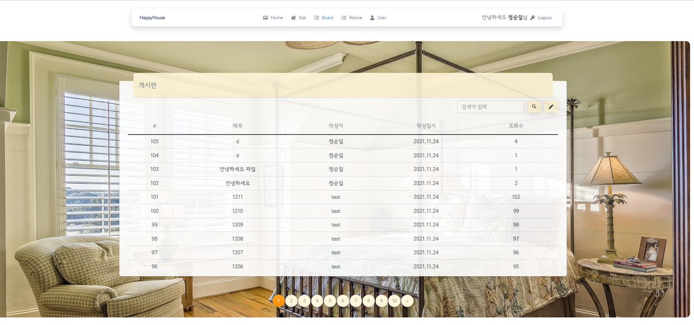Click the key icon beside Logout

534,17
